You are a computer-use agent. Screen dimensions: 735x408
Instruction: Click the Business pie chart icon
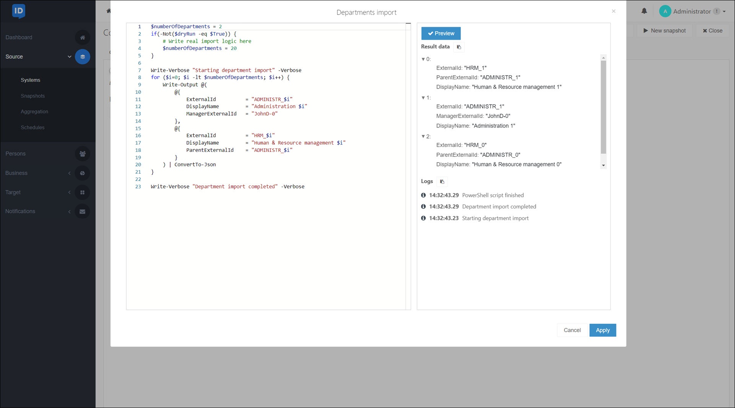82,173
